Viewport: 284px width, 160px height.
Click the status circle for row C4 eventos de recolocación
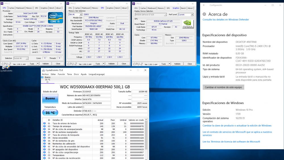(44, 158)
